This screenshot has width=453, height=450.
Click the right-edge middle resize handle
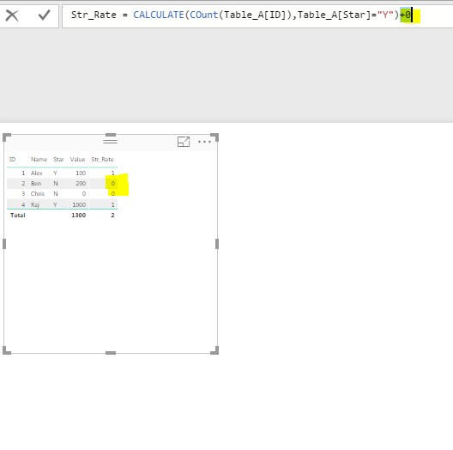click(x=217, y=244)
